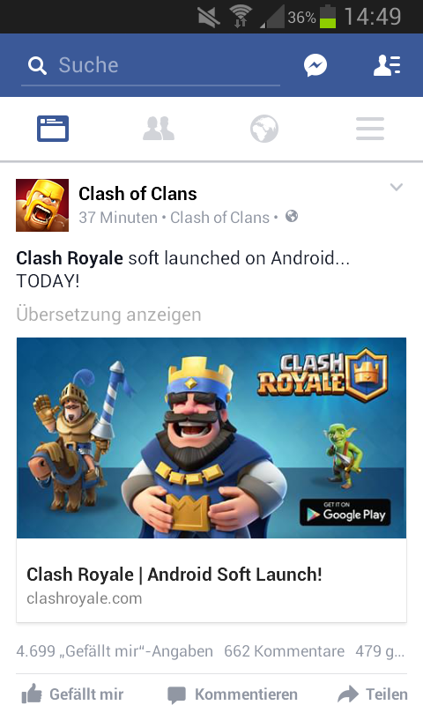
Task: Switch to the notifications globe tab
Action: click(x=264, y=129)
